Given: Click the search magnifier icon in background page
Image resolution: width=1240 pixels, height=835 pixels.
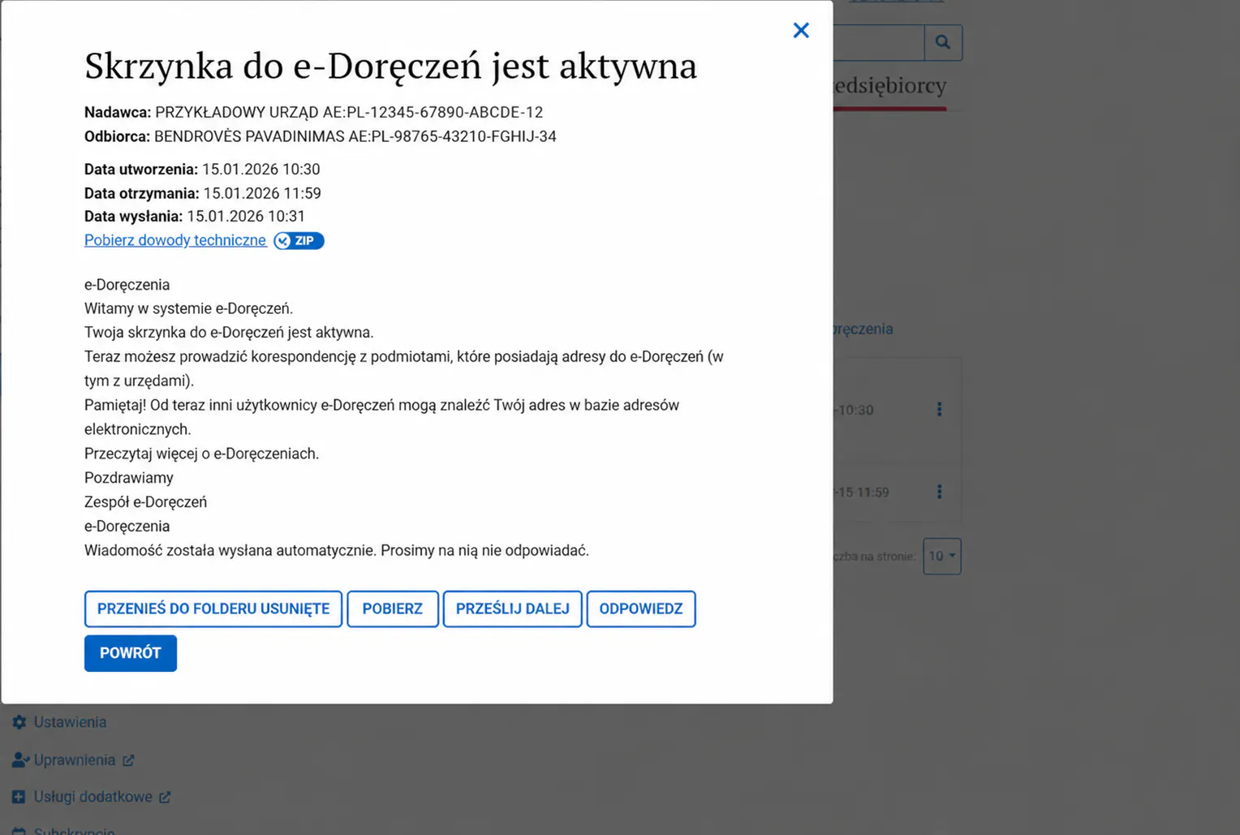Looking at the screenshot, I should (943, 42).
